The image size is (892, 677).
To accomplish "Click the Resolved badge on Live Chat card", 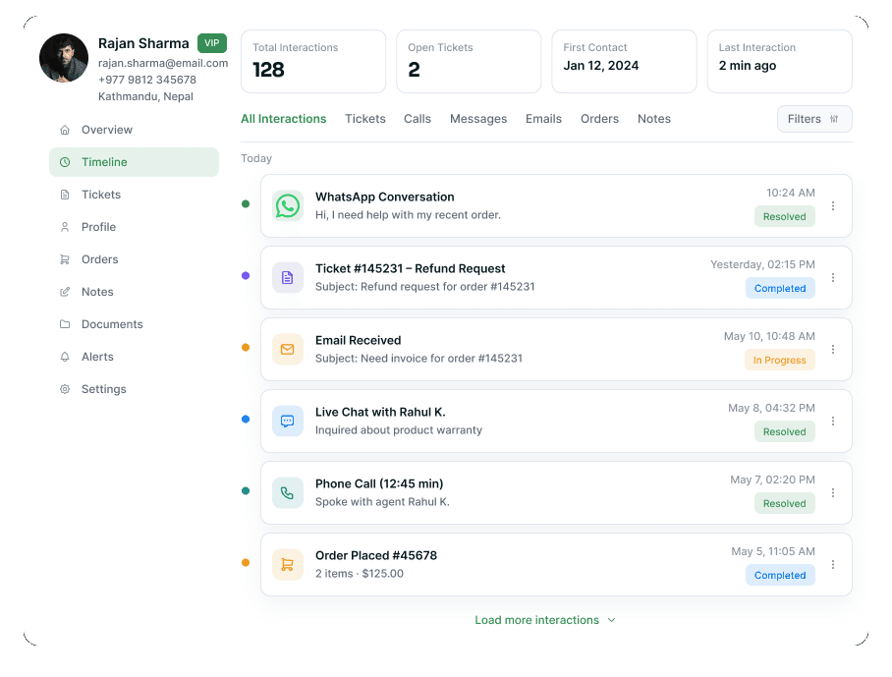I will (785, 431).
